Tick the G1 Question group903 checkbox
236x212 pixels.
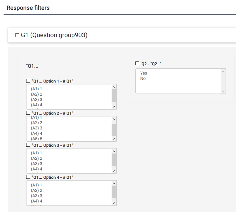[x=17, y=35]
